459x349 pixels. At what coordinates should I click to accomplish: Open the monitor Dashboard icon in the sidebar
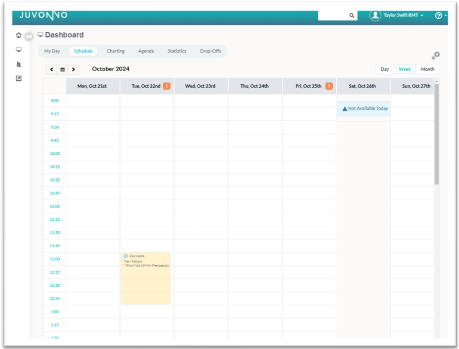18,49
